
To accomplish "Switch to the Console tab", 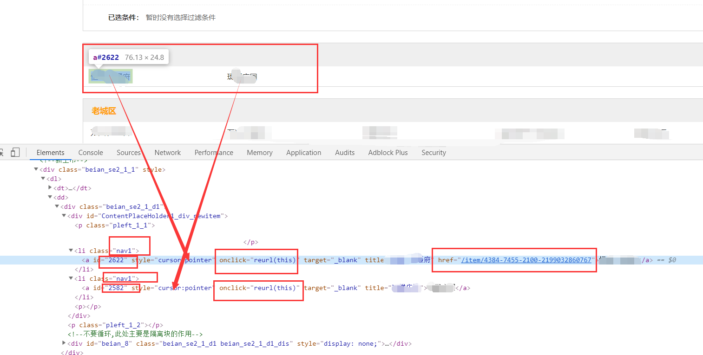I will pyautogui.click(x=91, y=152).
